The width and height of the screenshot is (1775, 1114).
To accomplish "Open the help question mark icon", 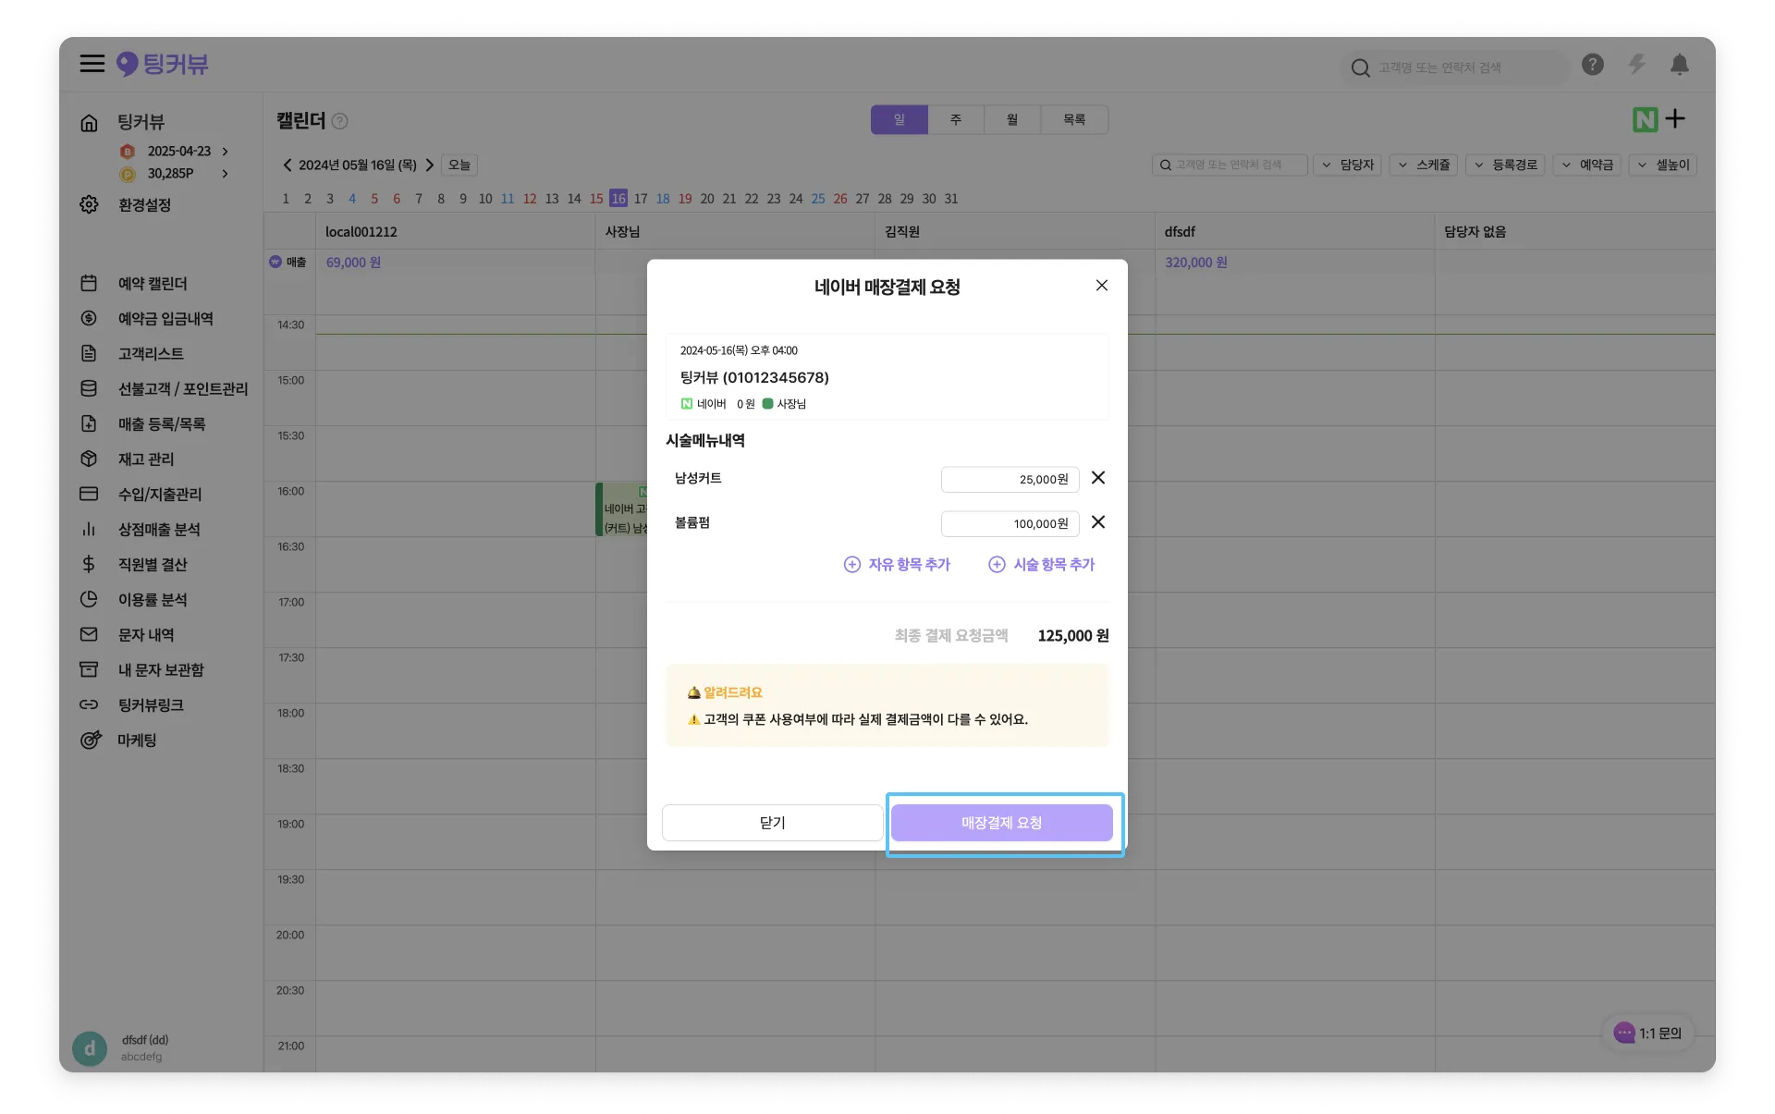I will (1592, 65).
